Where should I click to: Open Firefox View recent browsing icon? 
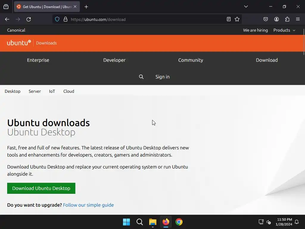click(x=6, y=7)
